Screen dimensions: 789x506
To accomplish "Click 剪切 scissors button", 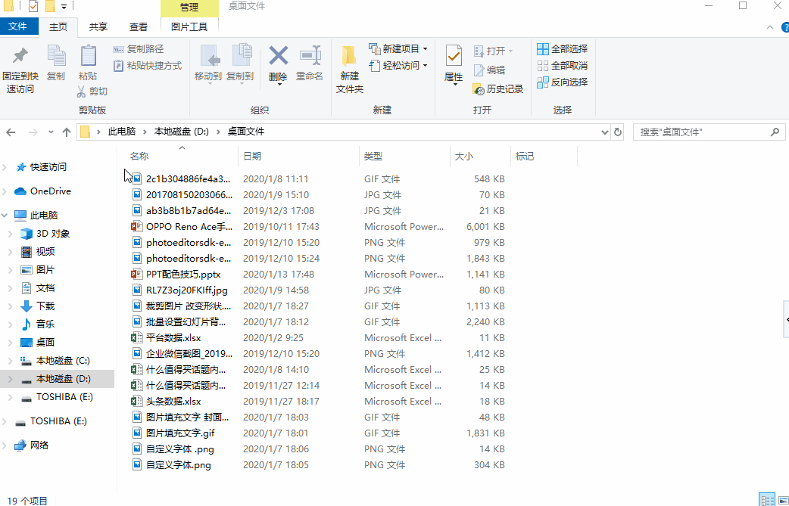I will point(92,92).
